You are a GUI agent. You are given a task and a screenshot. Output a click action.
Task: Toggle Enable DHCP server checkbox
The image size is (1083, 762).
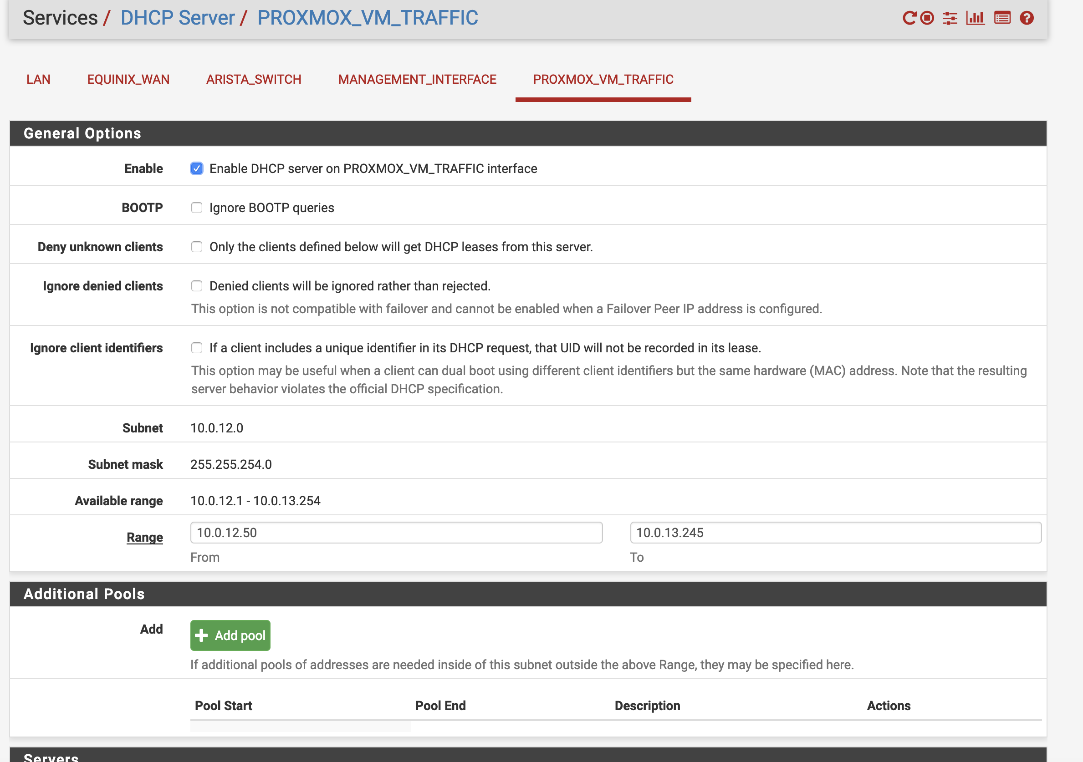[197, 168]
